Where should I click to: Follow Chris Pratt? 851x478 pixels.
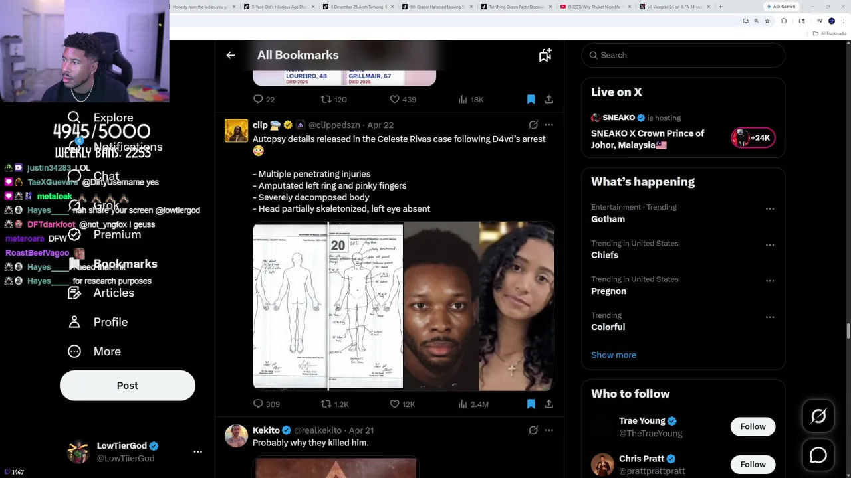753,464
